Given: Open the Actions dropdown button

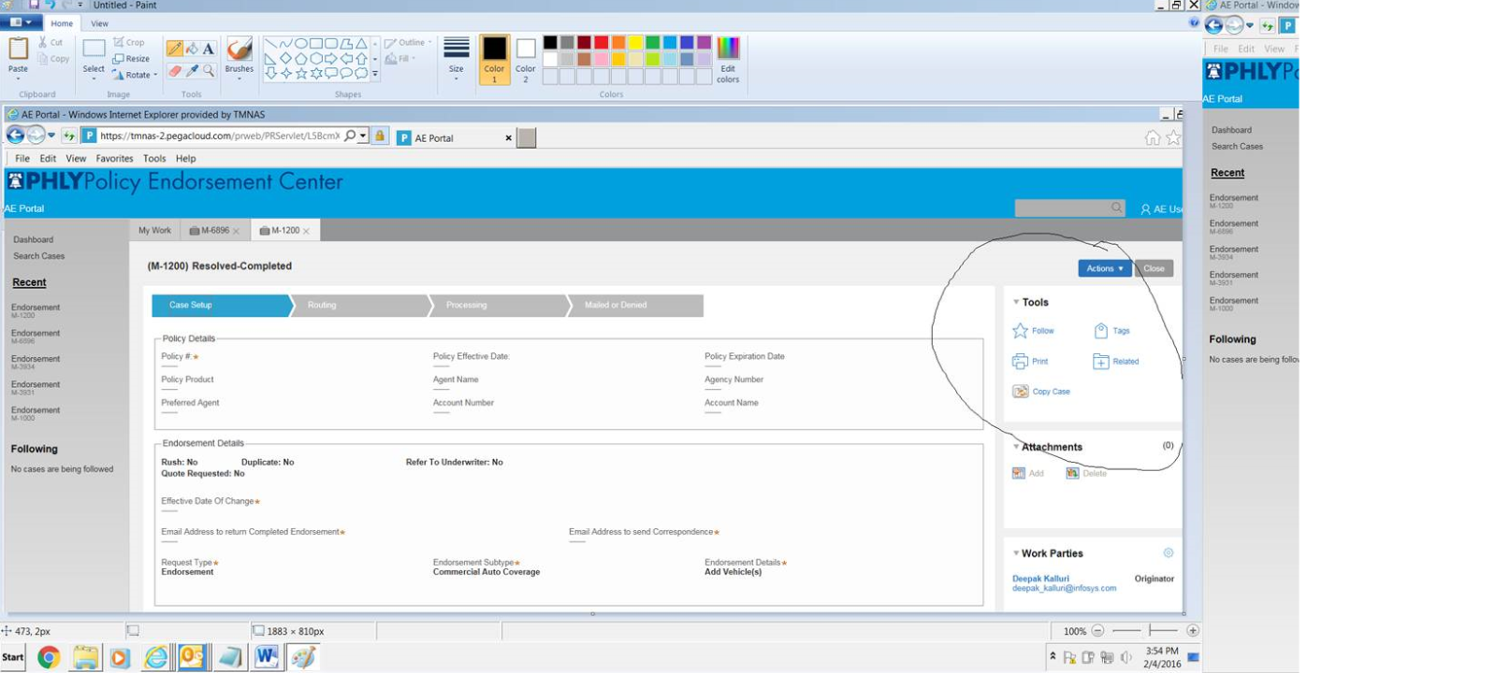Looking at the screenshot, I should [x=1105, y=268].
